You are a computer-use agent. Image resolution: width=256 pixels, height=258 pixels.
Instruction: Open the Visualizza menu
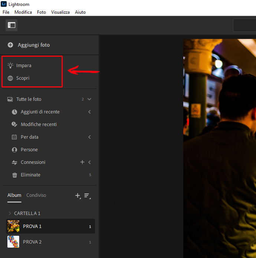[x=60, y=12]
